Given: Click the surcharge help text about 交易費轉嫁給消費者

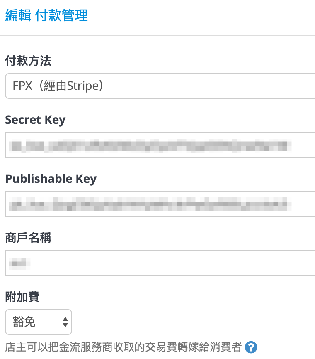Looking at the screenshot, I should pyautogui.click(x=124, y=347).
